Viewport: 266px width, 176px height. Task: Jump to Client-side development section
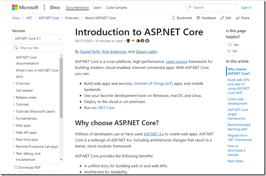point(237,101)
